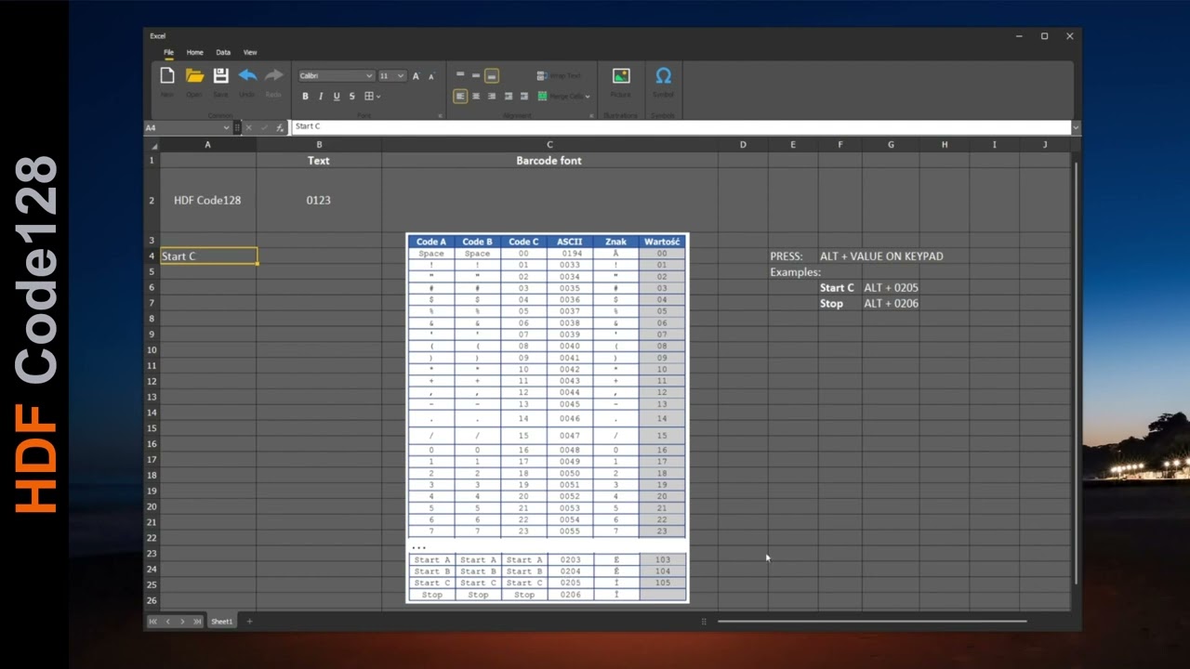This screenshot has height=669, width=1190.
Task: Create a new document with New icon
Action: 167,76
